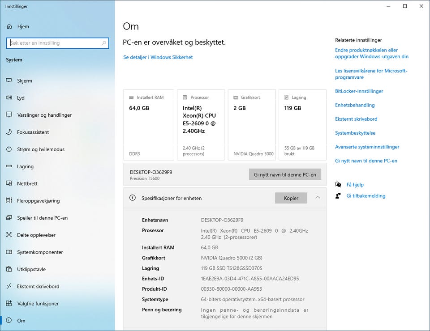Click the Få hjelp link text

point(355,185)
